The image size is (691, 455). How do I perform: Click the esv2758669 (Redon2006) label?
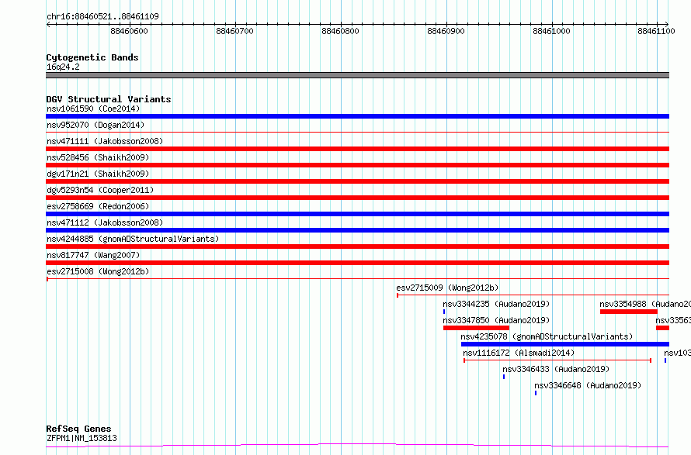[x=98, y=206]
